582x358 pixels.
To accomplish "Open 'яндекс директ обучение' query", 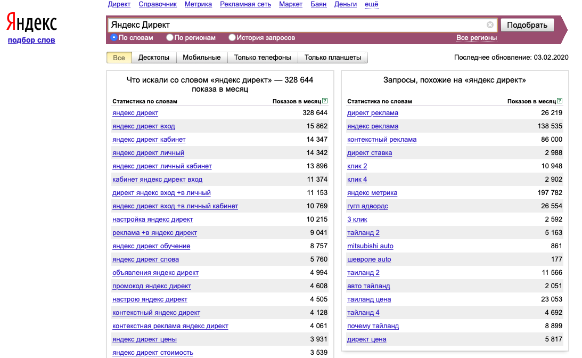I will tap(151, 246).
